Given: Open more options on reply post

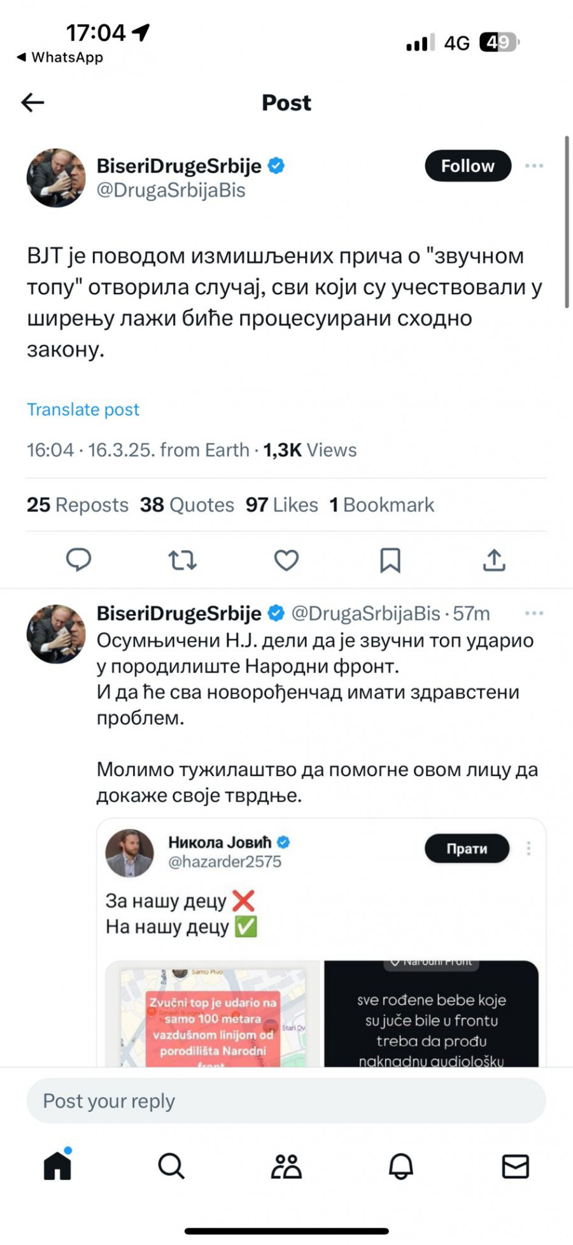Looking at the screenshot, I should click(534, 613).
